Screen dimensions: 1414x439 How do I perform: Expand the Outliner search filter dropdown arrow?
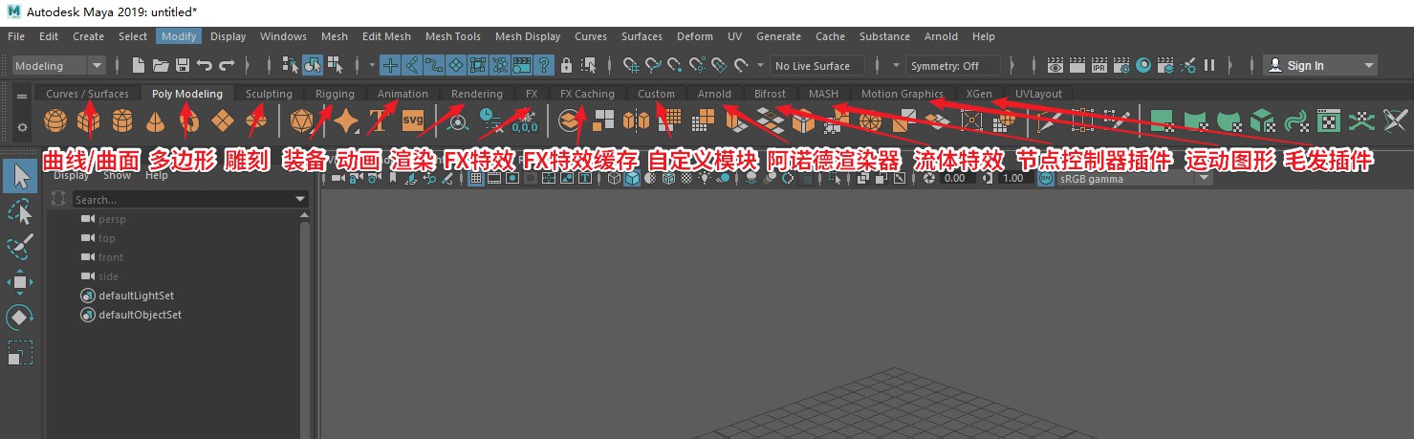coord(301,199)
